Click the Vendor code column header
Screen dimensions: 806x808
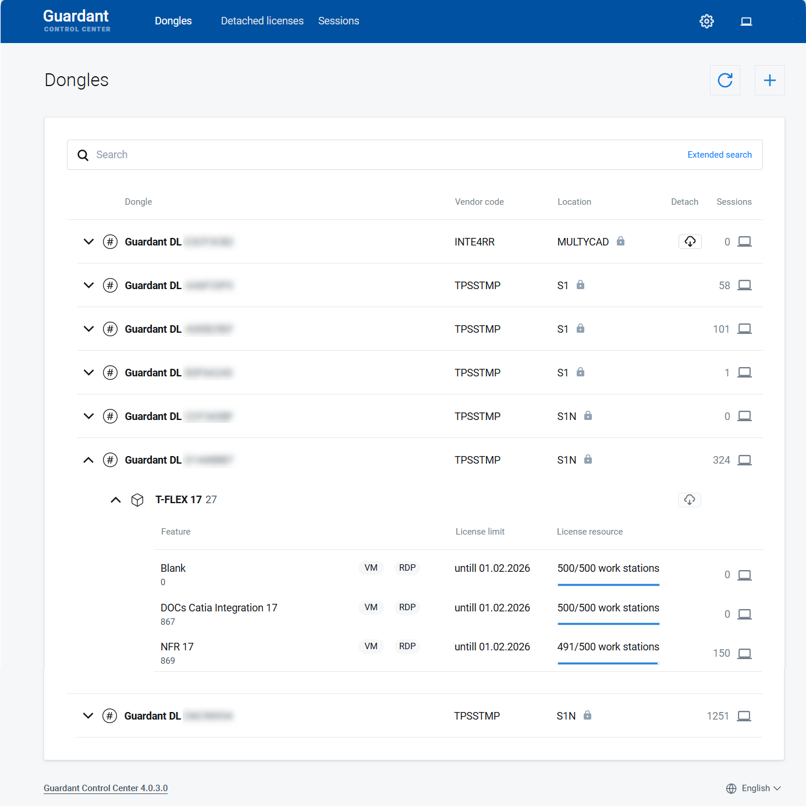[x=480, y=202]
